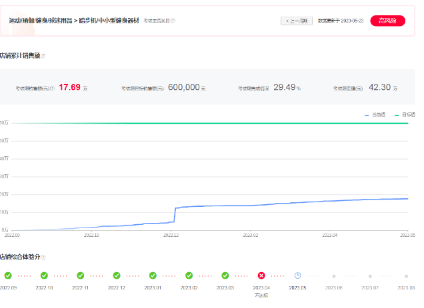
Task: Click the green check for 2023.01
Action: (153, 275)
